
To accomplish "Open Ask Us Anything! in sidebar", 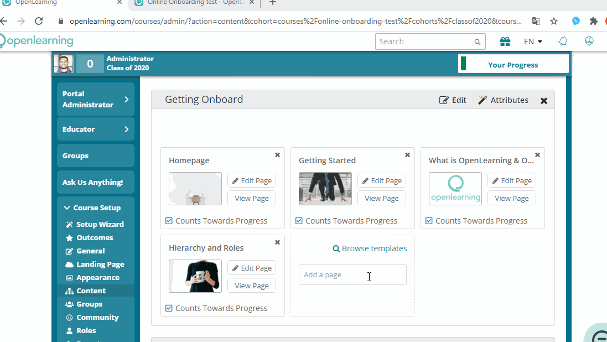I will click(96, 183).
